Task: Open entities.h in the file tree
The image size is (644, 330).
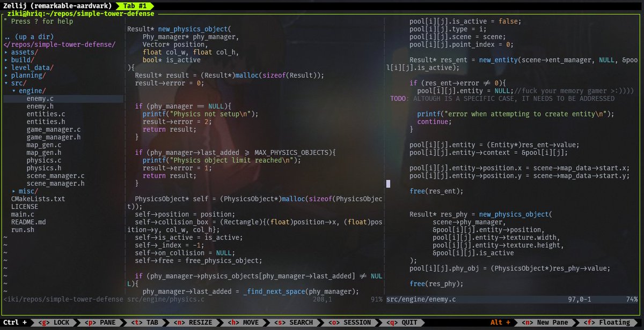Action: (46, 122)
